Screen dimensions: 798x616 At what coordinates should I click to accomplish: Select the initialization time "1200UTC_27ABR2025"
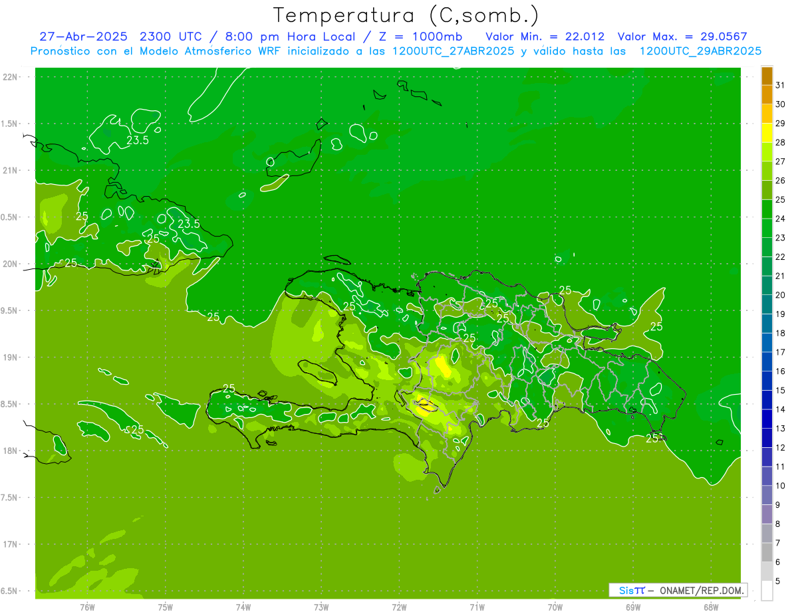453,51
